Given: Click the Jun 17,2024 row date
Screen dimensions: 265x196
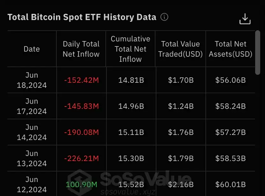Looking at the screenshot, I should [32, 106].
